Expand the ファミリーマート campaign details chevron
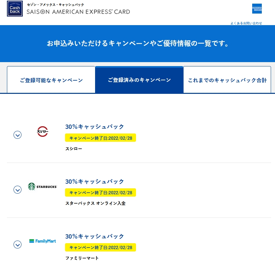This screenshot has height=266, width=275. click(x=17, y=245)
